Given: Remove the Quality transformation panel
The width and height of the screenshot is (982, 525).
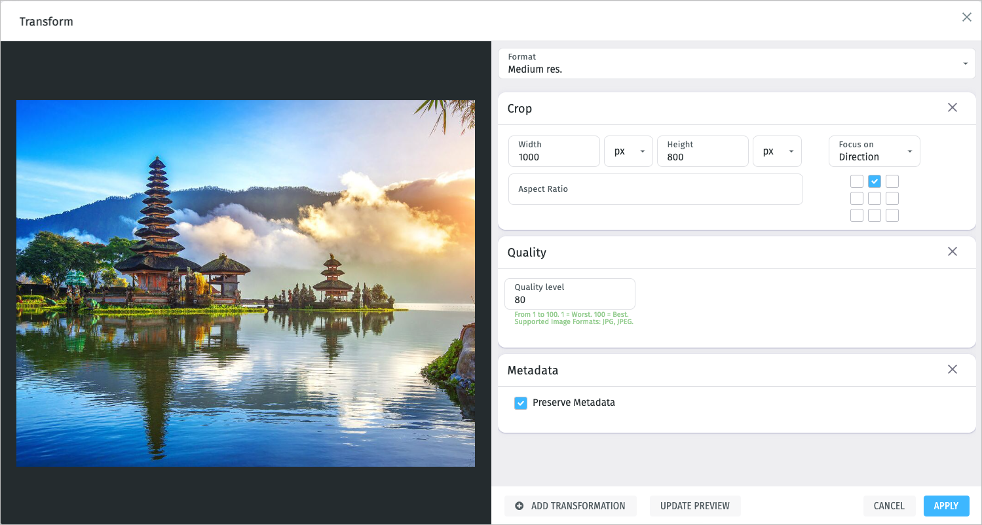Looking at the screenshot, I should pyautogui.click(x=953, y=251).
